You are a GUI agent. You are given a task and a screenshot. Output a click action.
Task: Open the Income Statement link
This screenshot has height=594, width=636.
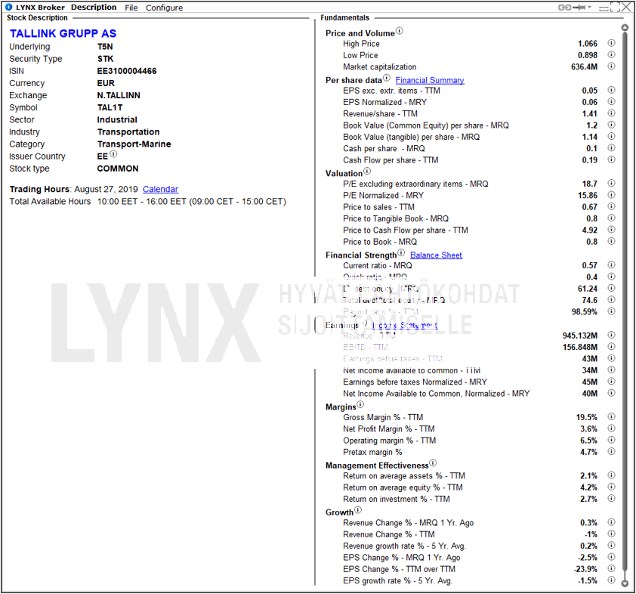(x=404, y=326)
